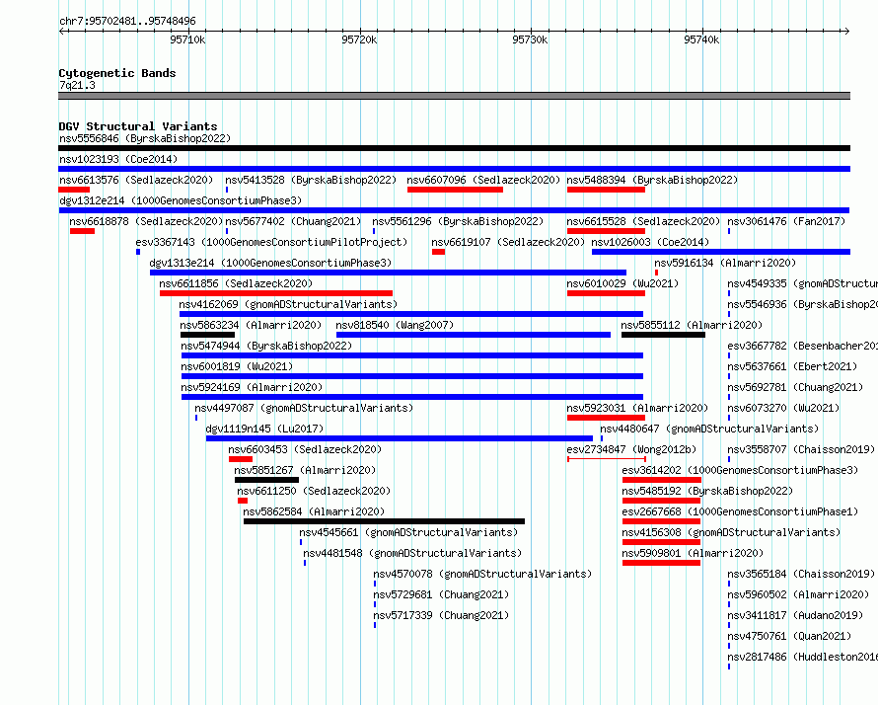Click the esv2734847 (Wong2012b) label

click(x=631, y=449)
